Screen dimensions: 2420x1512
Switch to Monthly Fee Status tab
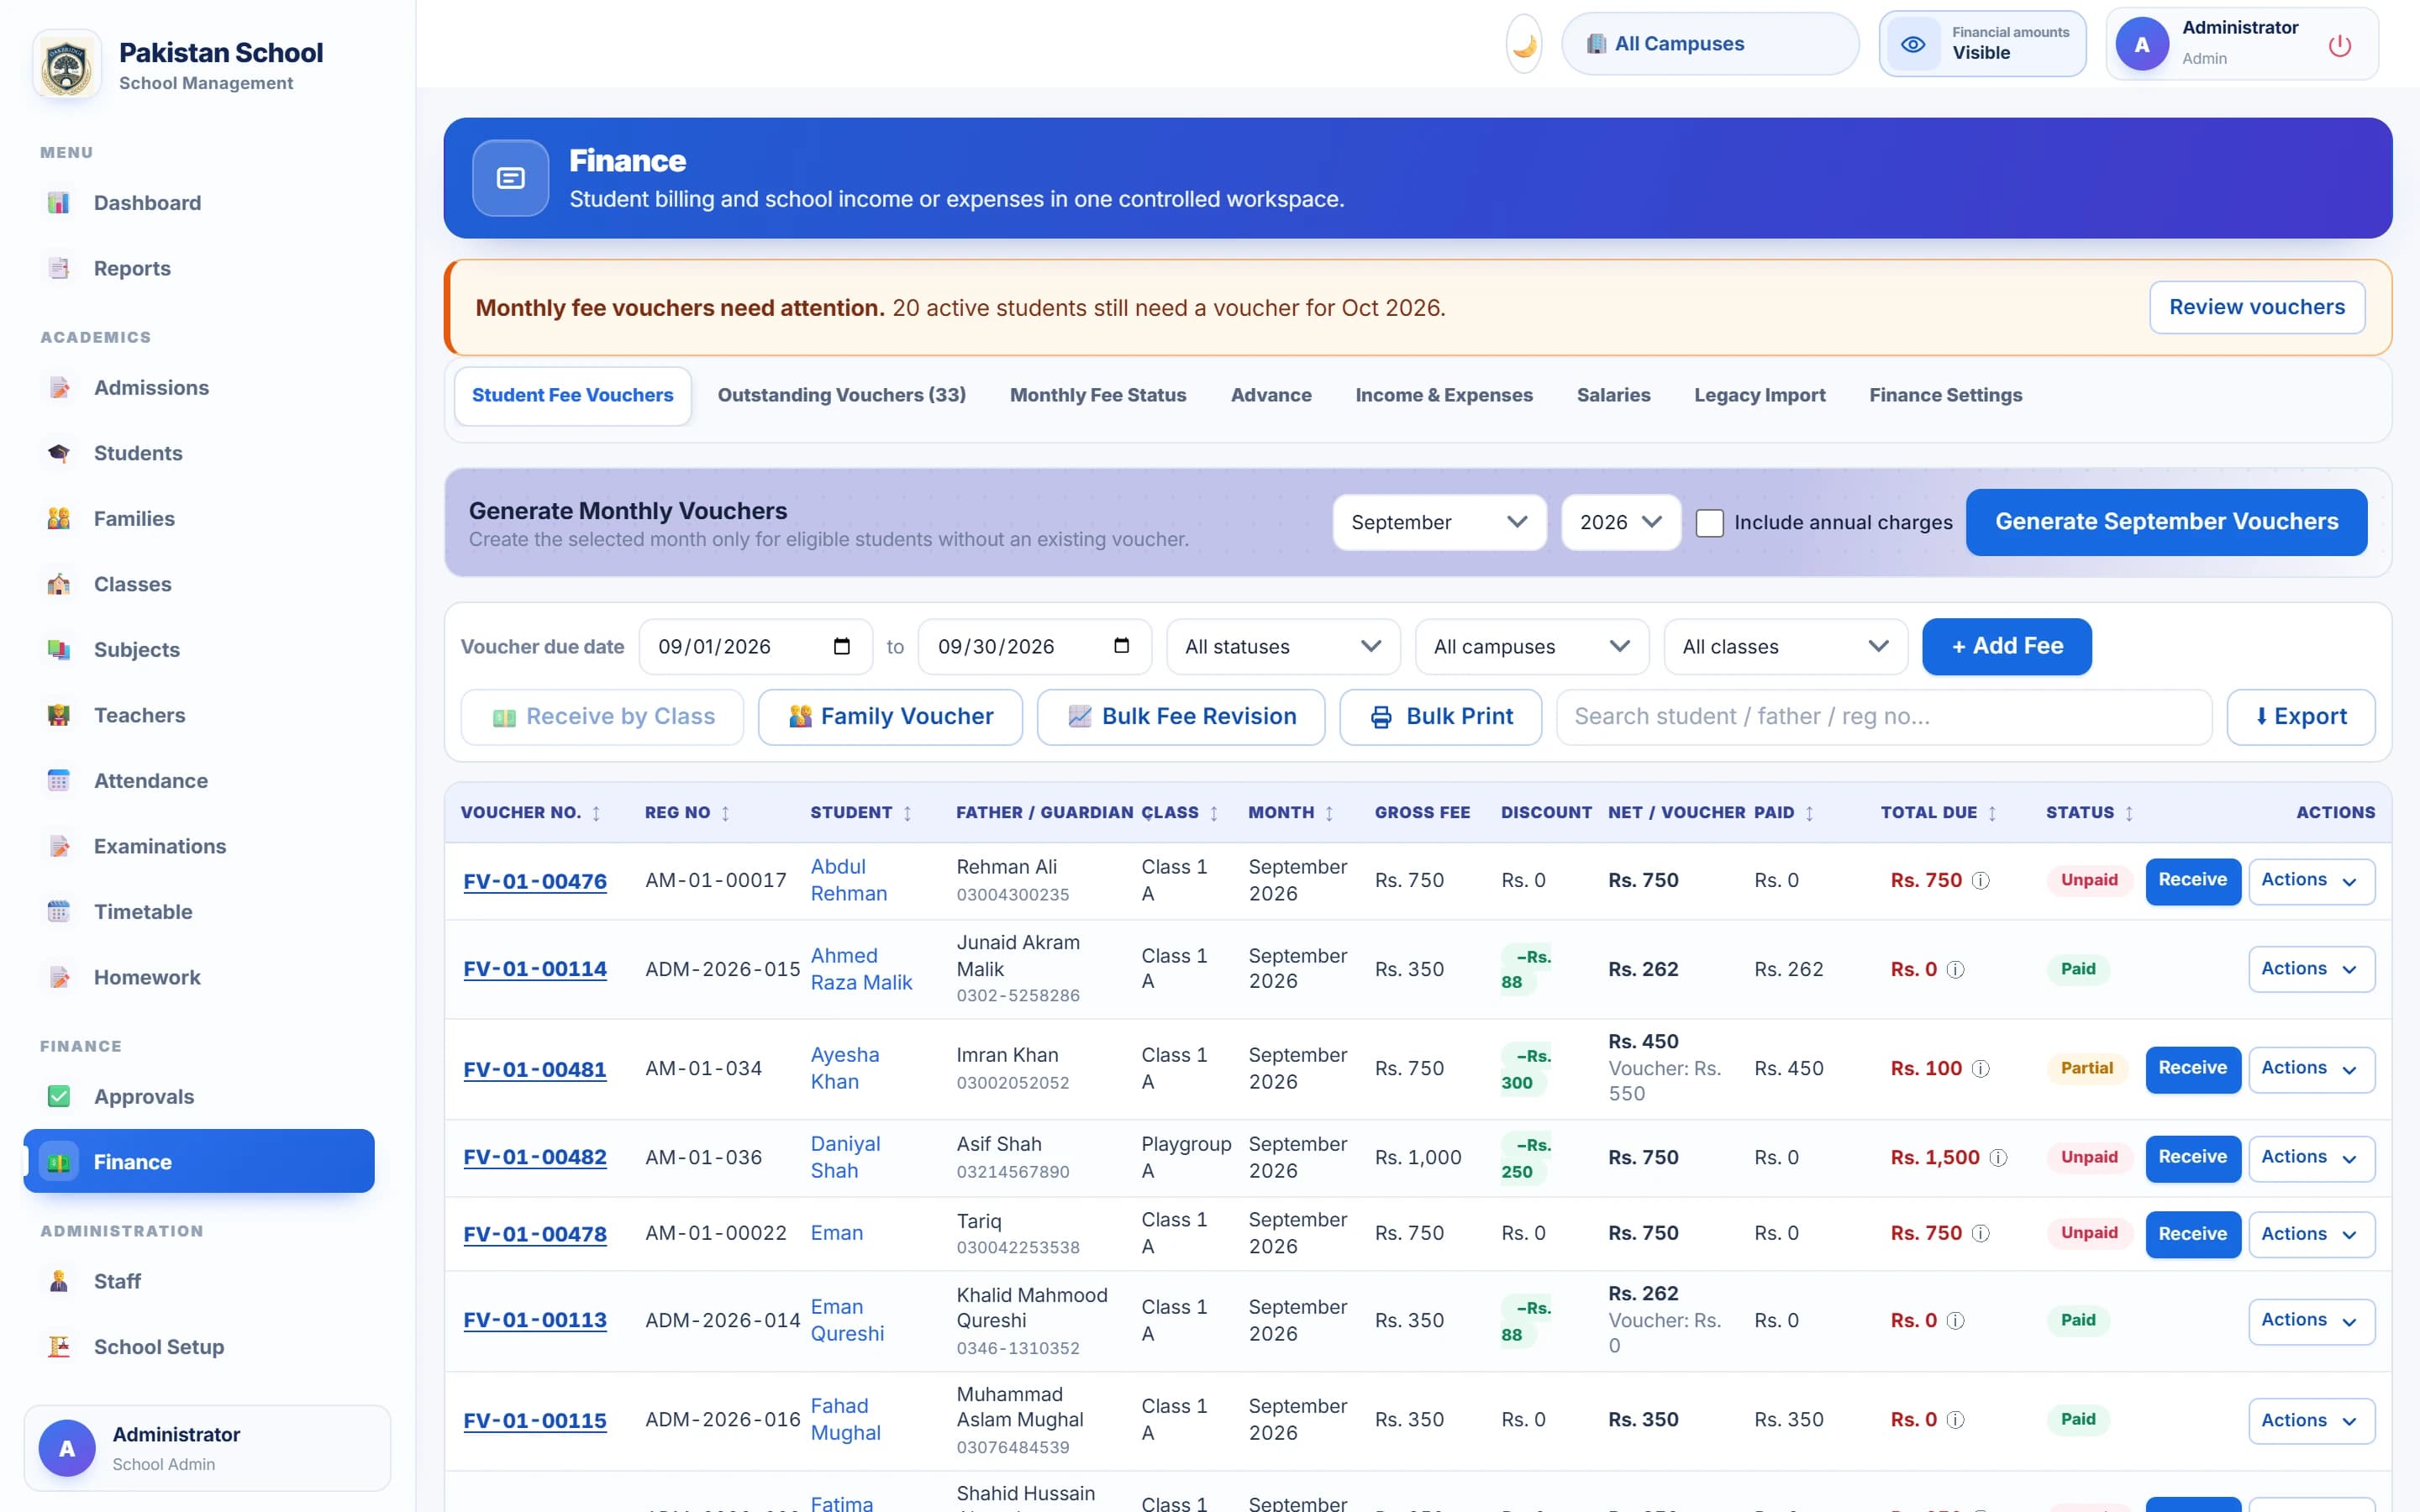click(x=1097, y=395)
